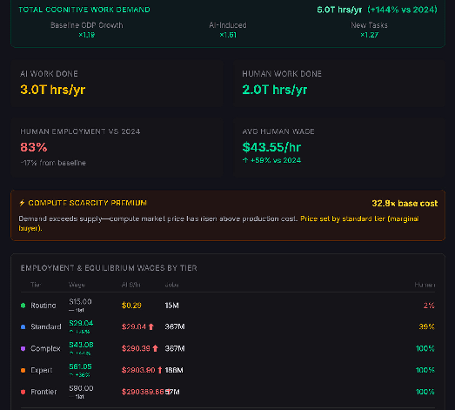
Task: Click the ×1.27 new tasks multiplier
Action: coord(369,35)
